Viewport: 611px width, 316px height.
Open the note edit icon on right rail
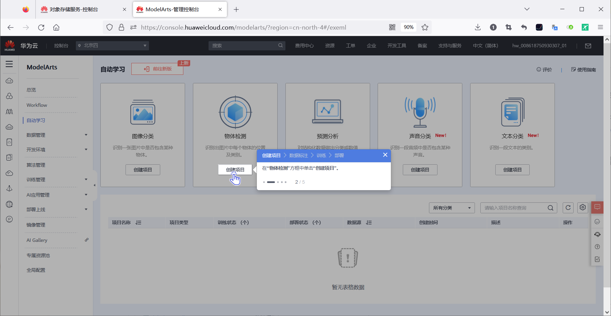pos(597,260)
